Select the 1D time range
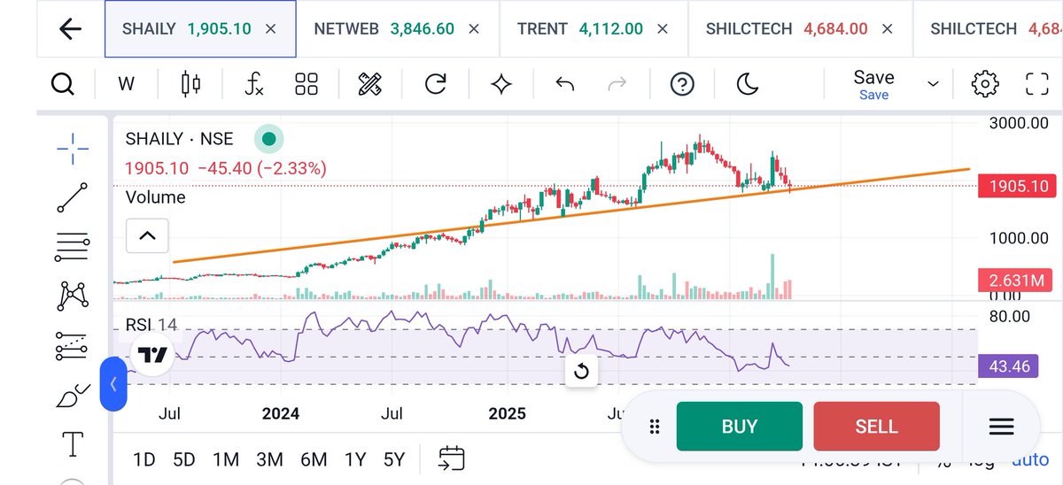The height and width of the screenshot is (485, 1063). (144, 460)
